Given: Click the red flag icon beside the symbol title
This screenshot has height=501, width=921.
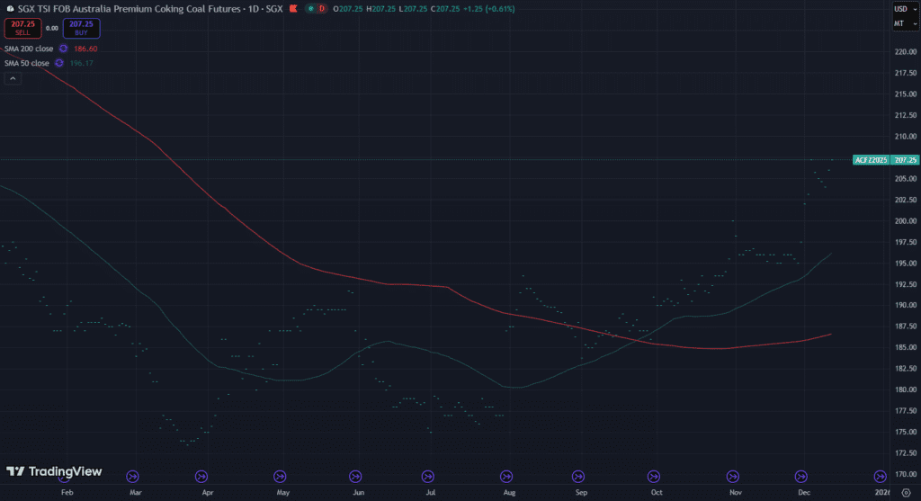Looking at the screenshot, I should pyautogui.click(x=294, y=8).
